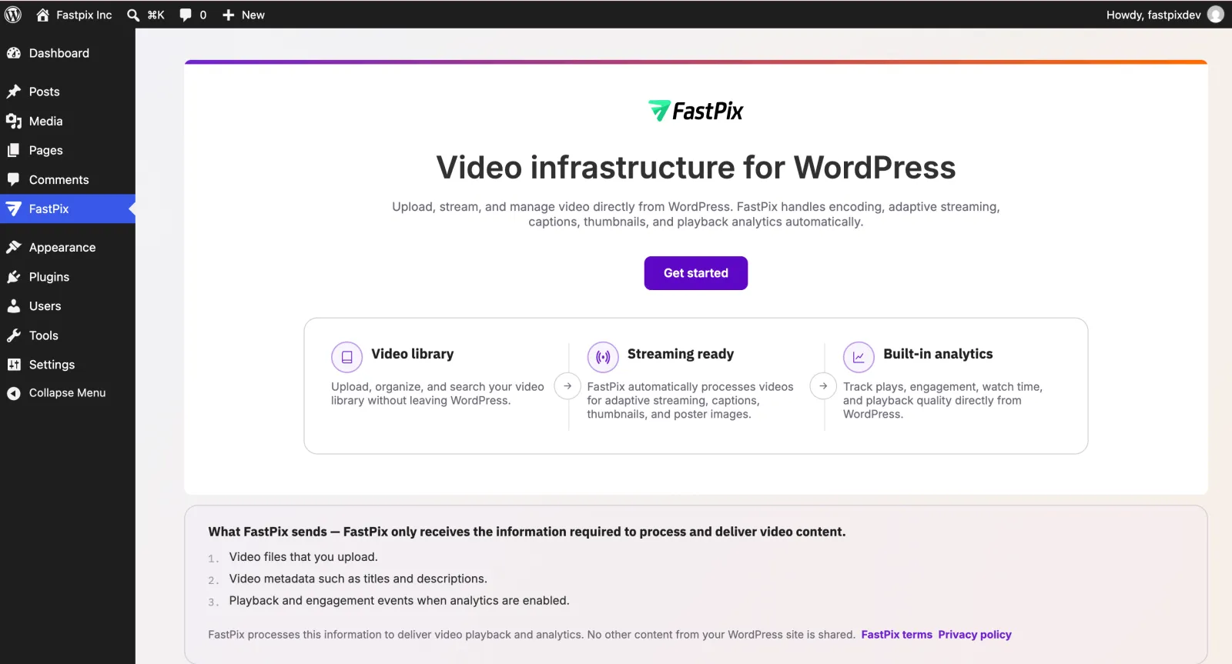
Task: Click the Streaming ready broadcast icon
Action: tap(603, 357)
